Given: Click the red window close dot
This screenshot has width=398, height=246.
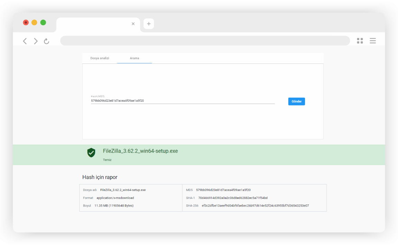Looking at the screenshot, I should [26, 22].
